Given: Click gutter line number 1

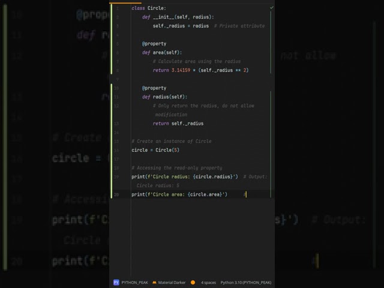Looking at the screenshot, I should tap(118, 8).
